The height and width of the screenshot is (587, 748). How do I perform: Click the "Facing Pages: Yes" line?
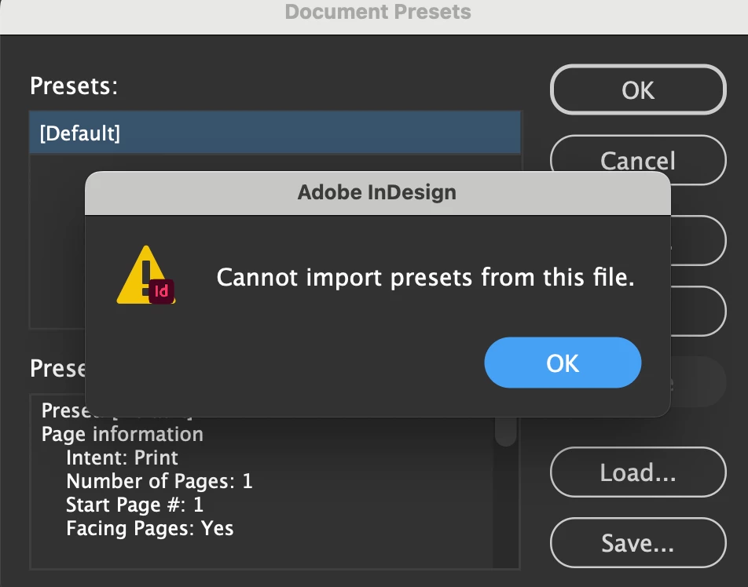(x=150, y=528)
